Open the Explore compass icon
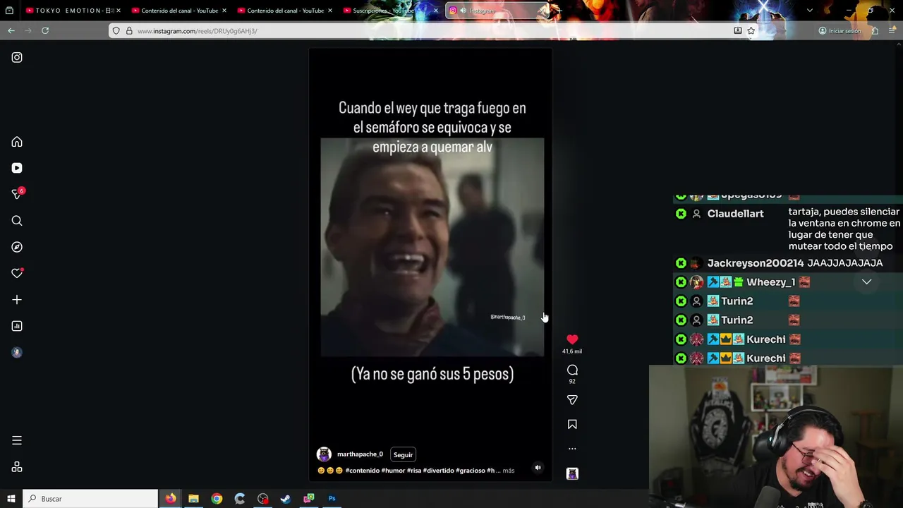Viewport: 903px width, 508px height. click(x=17, y=247)
